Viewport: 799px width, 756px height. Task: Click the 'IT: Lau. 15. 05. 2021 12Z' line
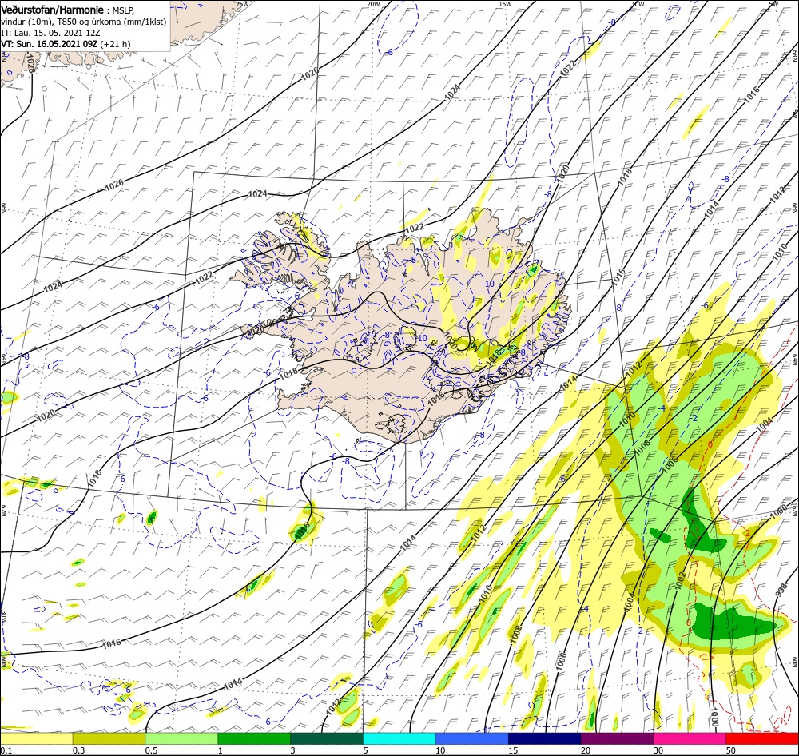pyautogui.click(x=50, y=33)
